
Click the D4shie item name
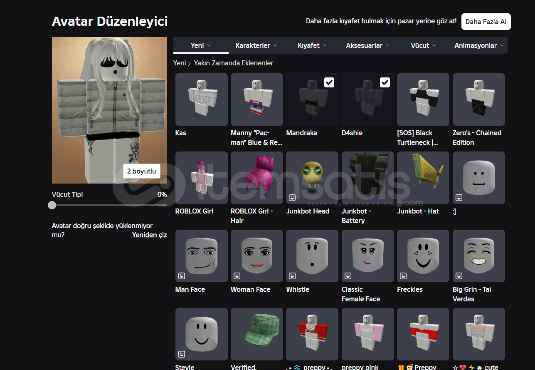352,133
